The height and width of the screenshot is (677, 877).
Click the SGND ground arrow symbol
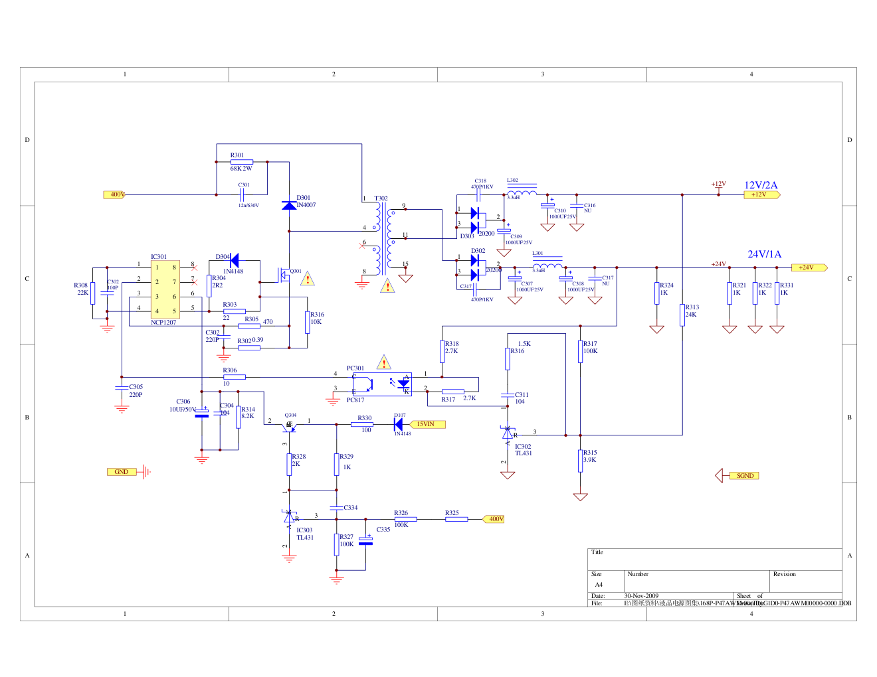coord(719,475)
